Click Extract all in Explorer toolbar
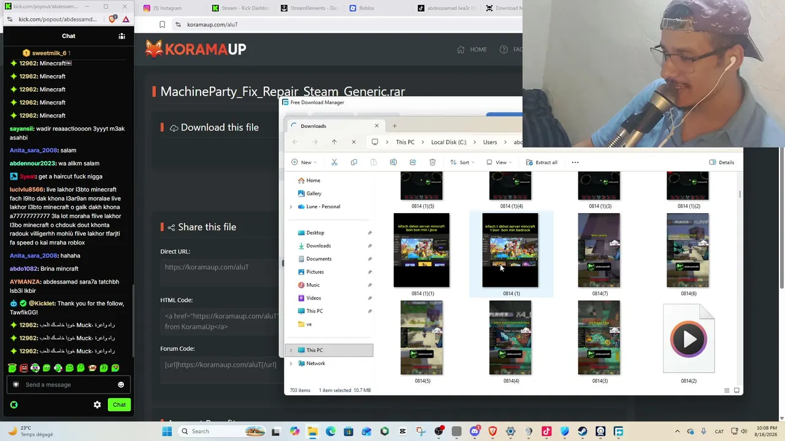 (542, 162)
